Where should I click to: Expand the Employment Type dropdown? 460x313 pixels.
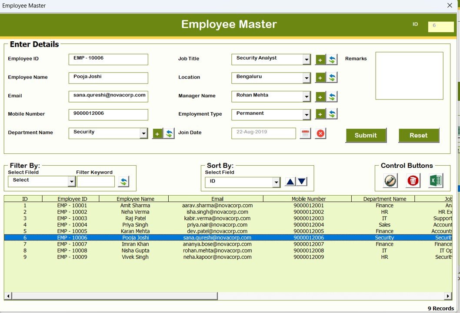(x=307, y=114)
